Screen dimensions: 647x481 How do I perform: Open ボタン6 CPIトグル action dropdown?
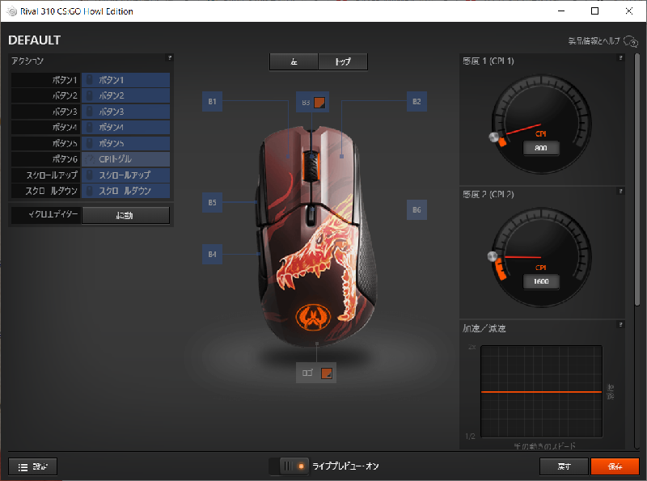click(x=126, y=159)
